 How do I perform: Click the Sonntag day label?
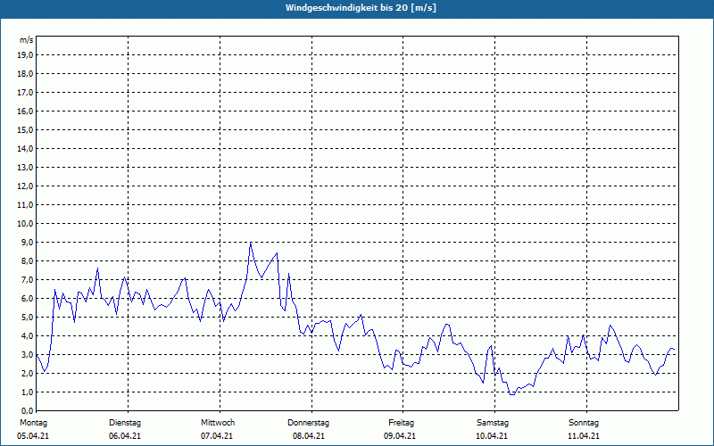click(x=584, y=423)
